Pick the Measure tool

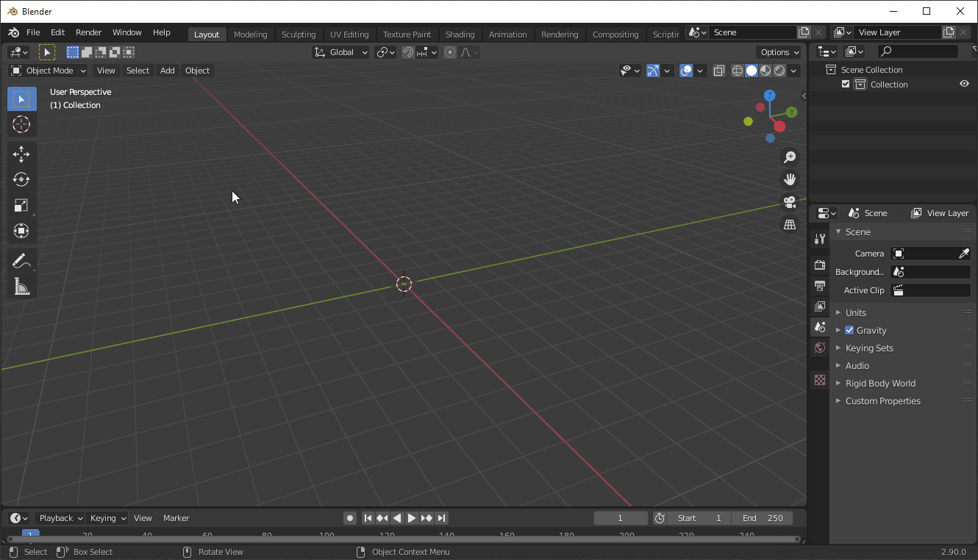21,286
